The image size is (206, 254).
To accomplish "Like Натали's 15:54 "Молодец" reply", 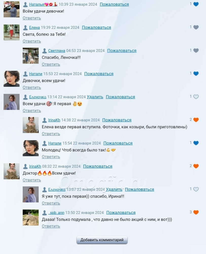I will tap(196, 143).
